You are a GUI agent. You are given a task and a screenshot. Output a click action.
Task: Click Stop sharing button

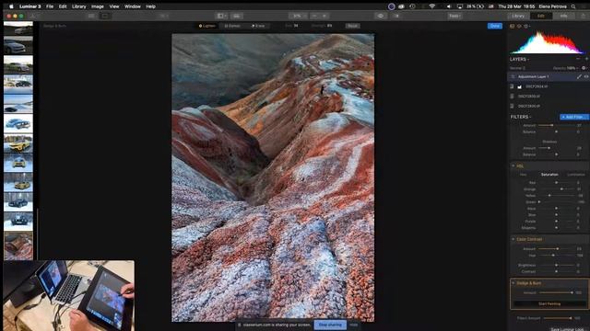330,325
